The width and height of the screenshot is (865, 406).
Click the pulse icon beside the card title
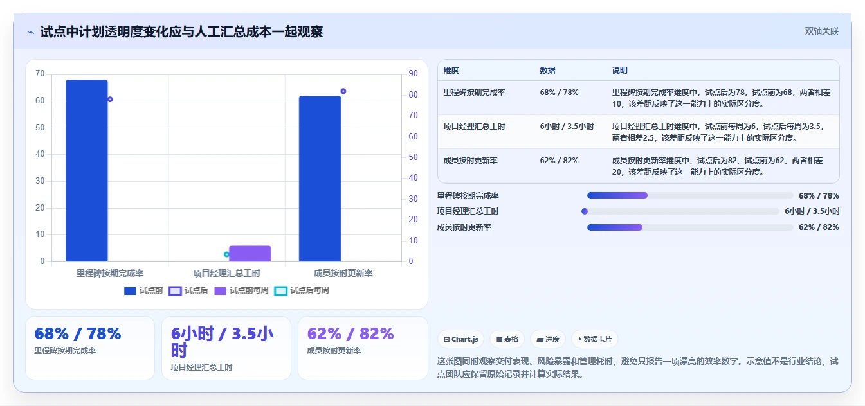(x=30, y=32)
